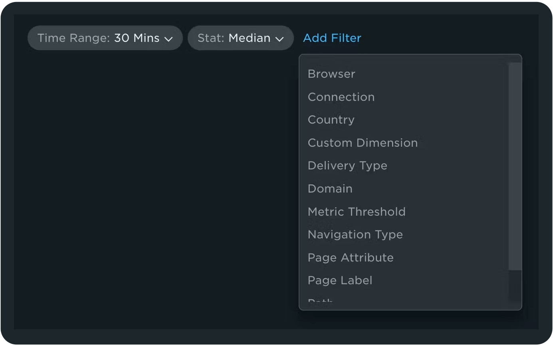Choose Delivery Type from the list

click(347, 166)
